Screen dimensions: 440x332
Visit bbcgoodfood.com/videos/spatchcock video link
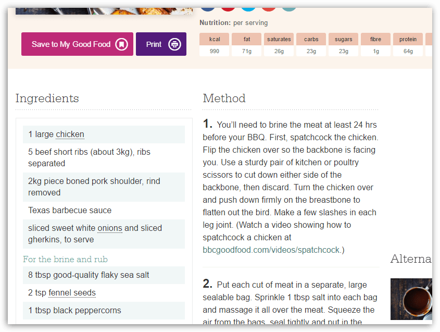click(x=271, y=250)
